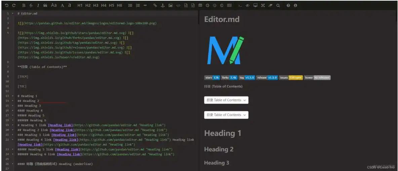Insert a block quote using the quote icon
The height and width of the screenshot is (171, 398).
click(45, 5)
